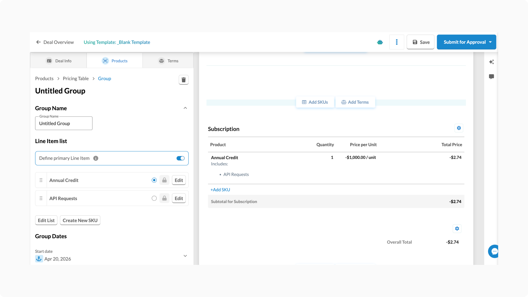The height and width of the screenshot is (297, 528).
Task: Open Subscription table settings gear
Action: tap(459, 128)
